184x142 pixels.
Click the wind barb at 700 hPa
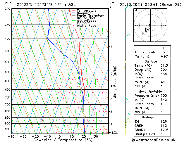127,100
